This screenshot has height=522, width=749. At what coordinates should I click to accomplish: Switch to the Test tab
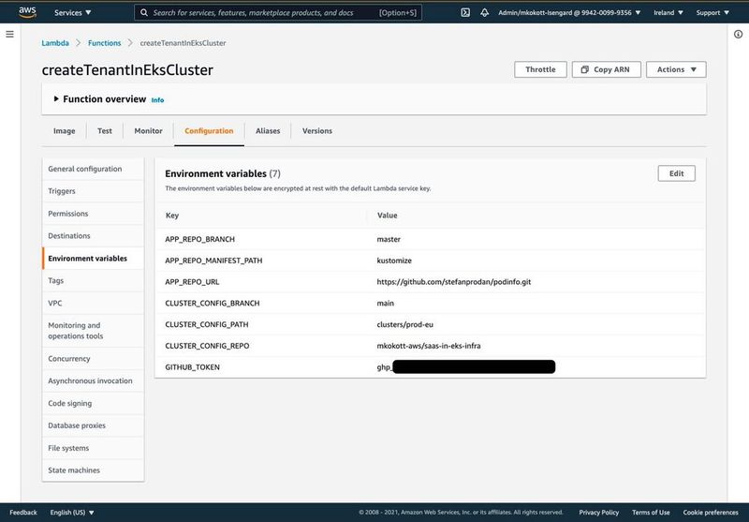click(x=105, y=131)
